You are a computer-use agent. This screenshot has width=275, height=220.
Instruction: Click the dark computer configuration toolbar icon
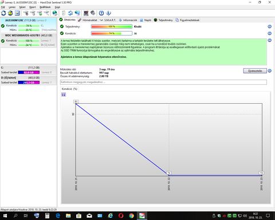click(x=86, y=13)
